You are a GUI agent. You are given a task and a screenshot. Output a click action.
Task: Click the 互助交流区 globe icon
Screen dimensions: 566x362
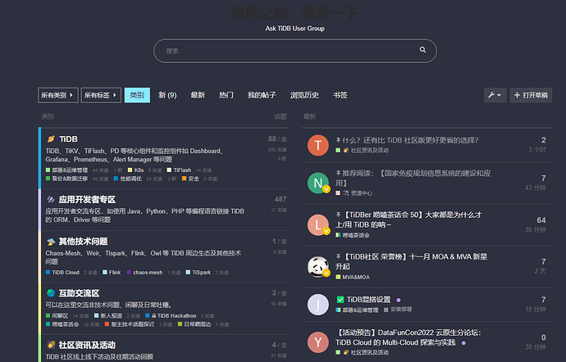pyautogui.click(x=51, y=293)
